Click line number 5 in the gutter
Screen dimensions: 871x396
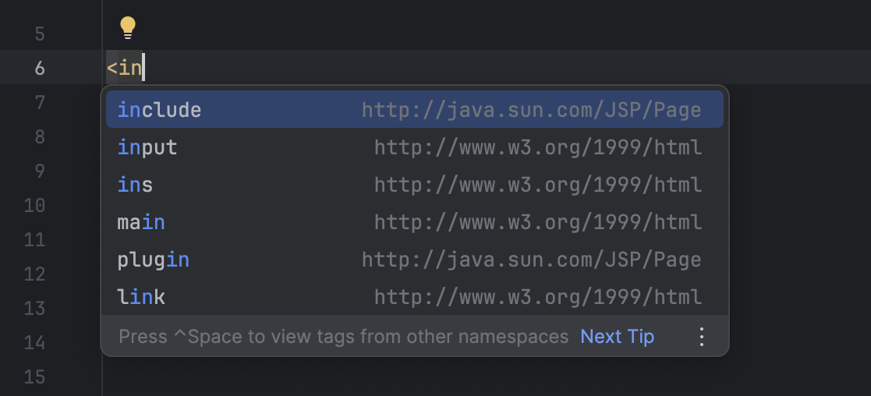tap(40, 34)
